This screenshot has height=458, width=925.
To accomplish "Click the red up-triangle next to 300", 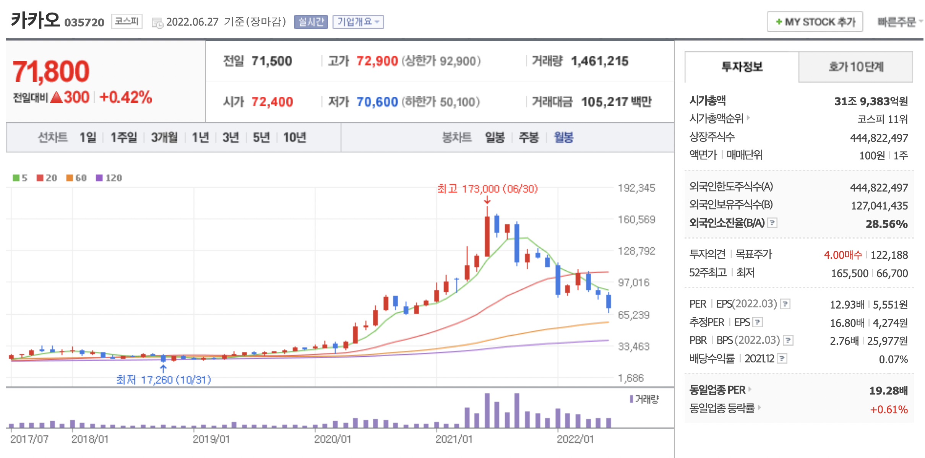I will tap(56, 97).
